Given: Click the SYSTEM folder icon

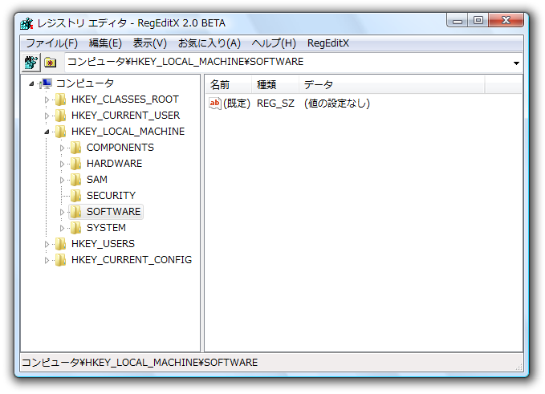Looking at the screenshot, I should click(x=75, y=228).
